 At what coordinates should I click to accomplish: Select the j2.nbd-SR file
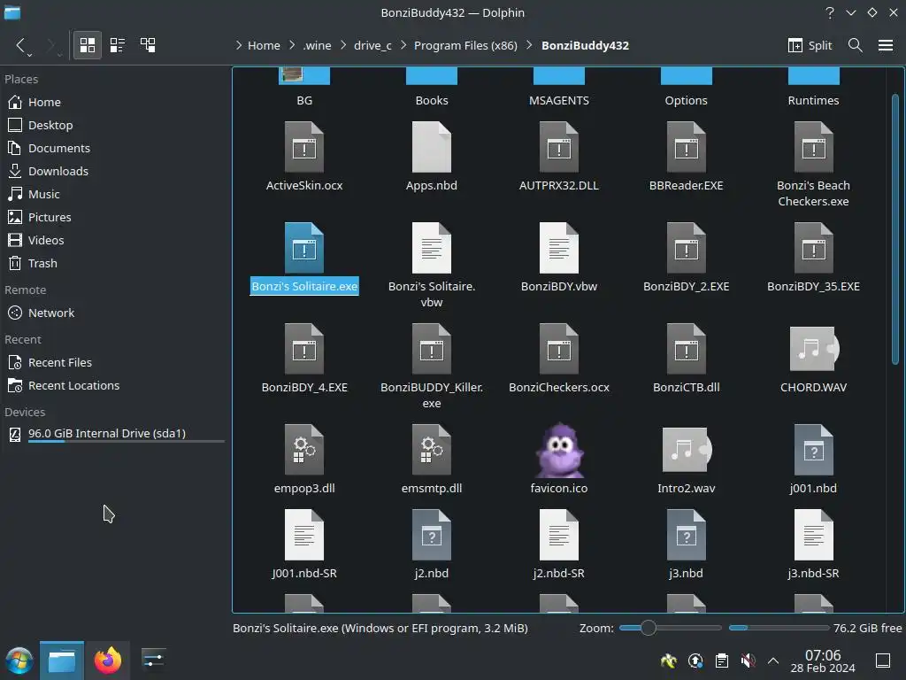(559, 545)
